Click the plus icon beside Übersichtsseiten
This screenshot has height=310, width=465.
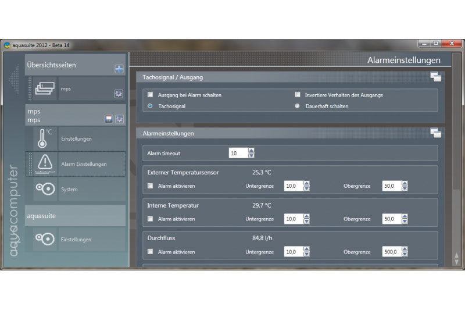(119, 69)
